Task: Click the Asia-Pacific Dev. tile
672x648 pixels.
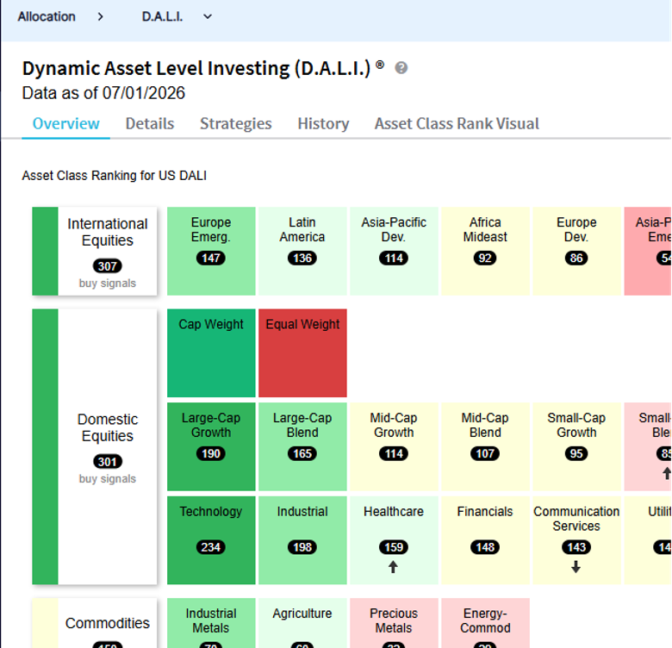Action: (394, 251)
